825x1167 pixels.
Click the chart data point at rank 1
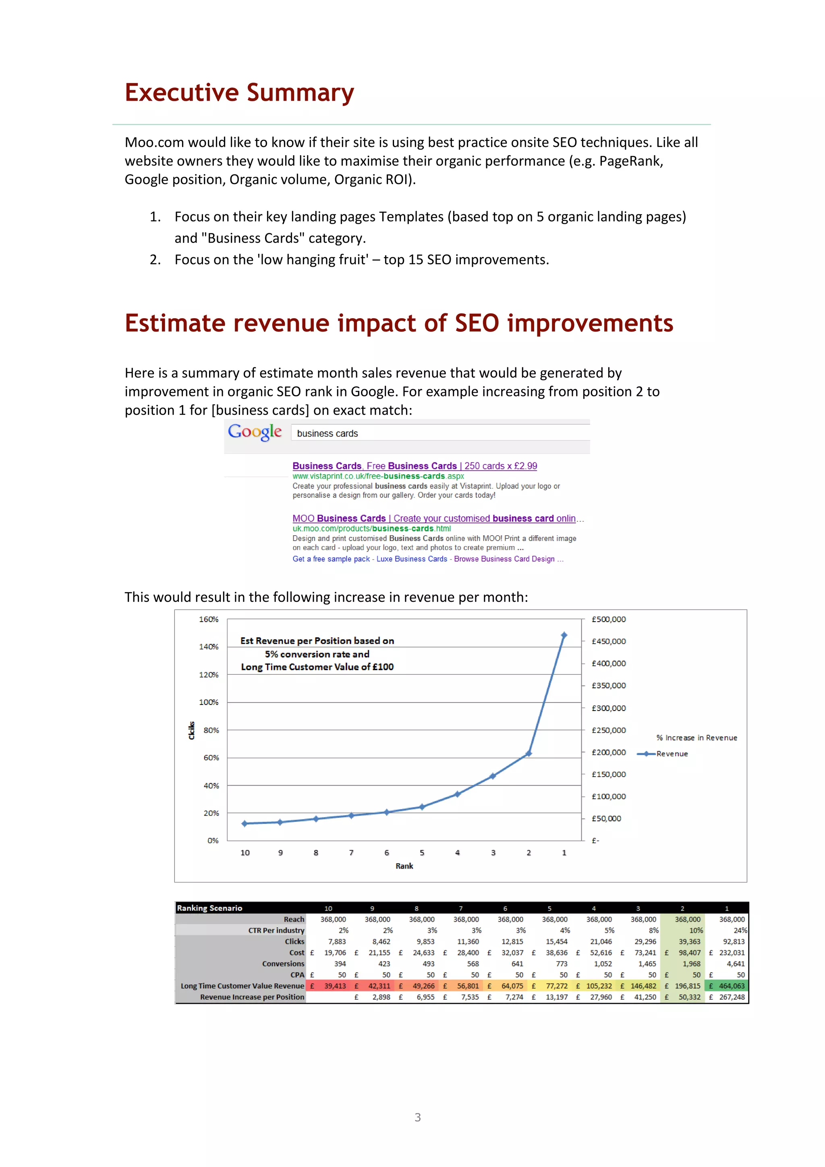point(564,635)
